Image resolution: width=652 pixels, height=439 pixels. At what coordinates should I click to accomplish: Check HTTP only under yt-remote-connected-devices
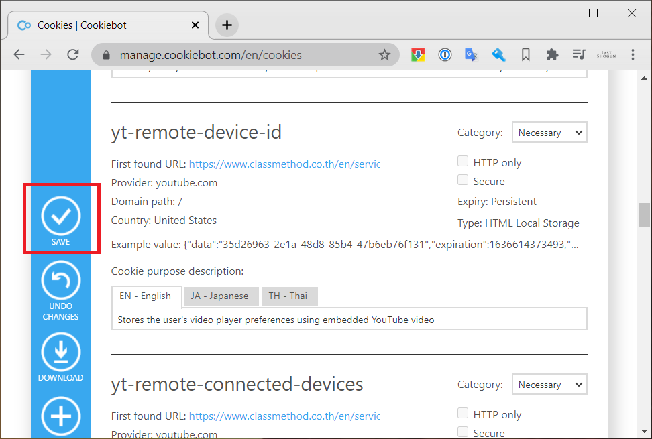(463, 414)
